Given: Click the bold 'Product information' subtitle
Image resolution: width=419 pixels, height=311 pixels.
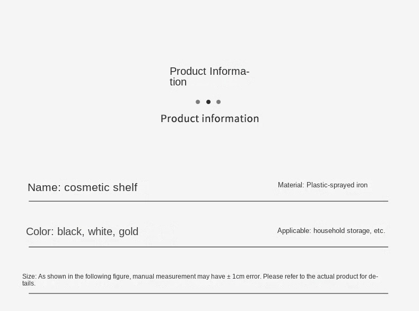Looking at the screenshot, I should (210, 118).
